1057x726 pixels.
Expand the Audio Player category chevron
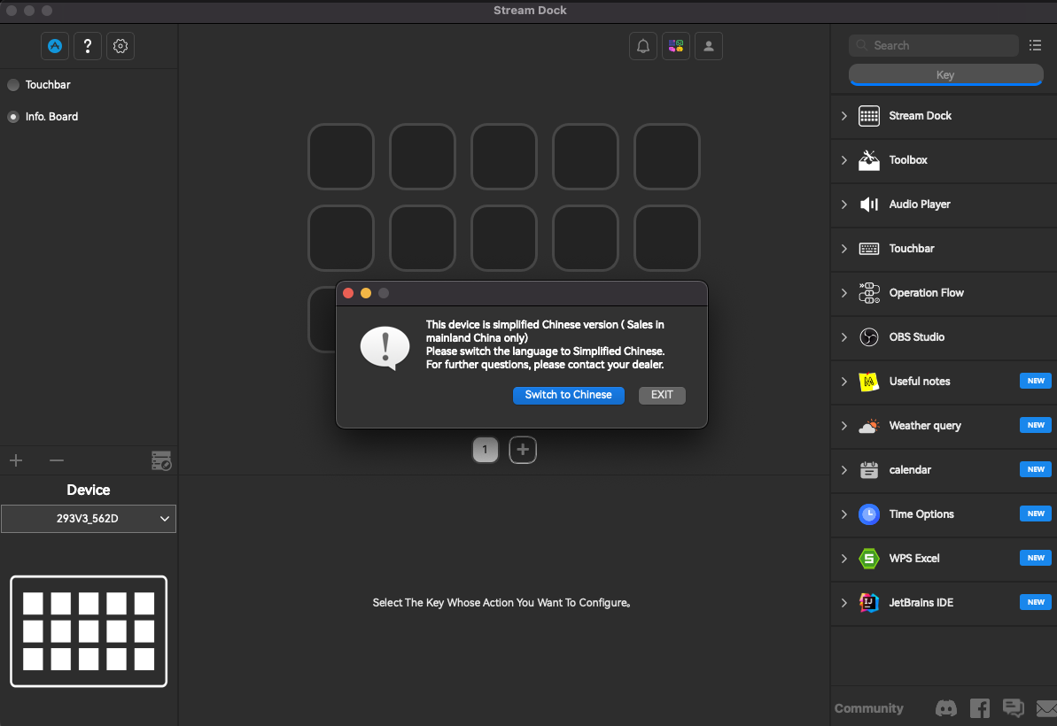point(844,204)
